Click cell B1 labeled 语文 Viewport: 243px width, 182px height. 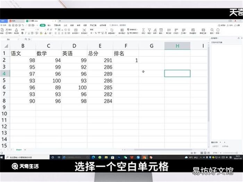pos(23,53)
